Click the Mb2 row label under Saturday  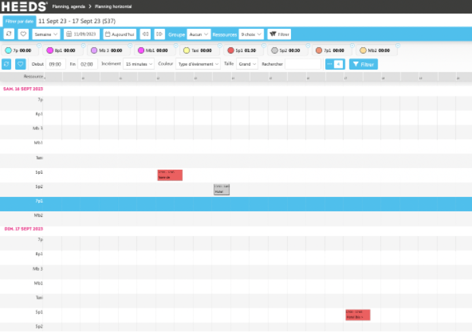pyautogui.click(x=38, y=215)
